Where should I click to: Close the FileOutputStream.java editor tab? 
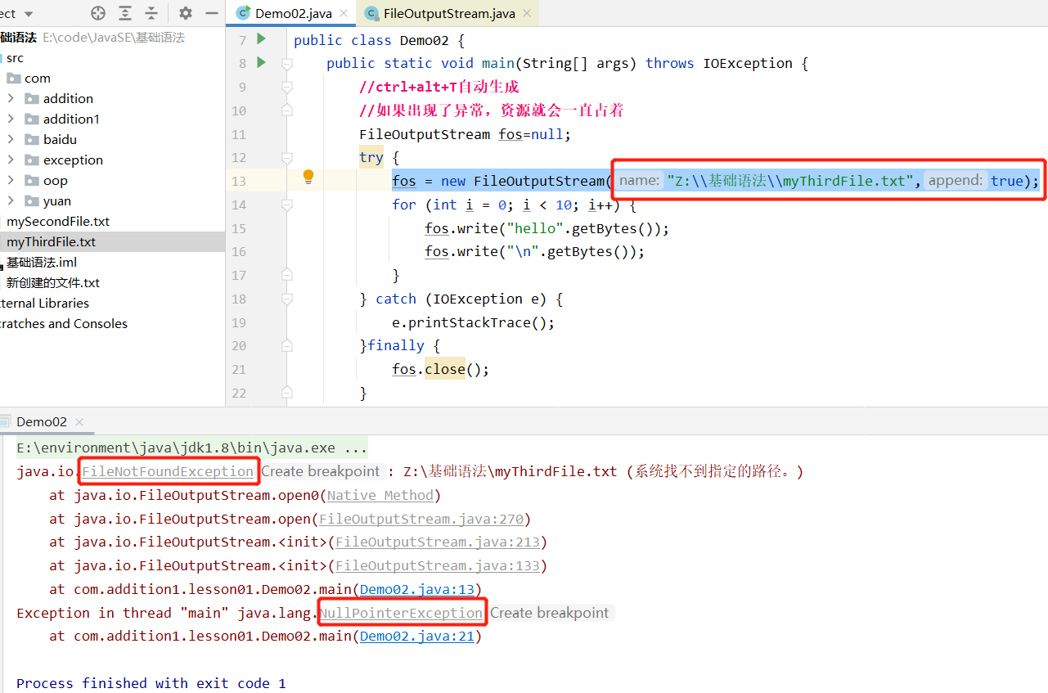tap(527, 13)
